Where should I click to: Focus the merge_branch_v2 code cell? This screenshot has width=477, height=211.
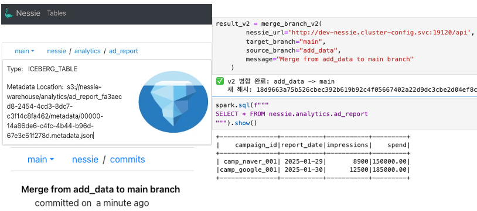point(345,46)
